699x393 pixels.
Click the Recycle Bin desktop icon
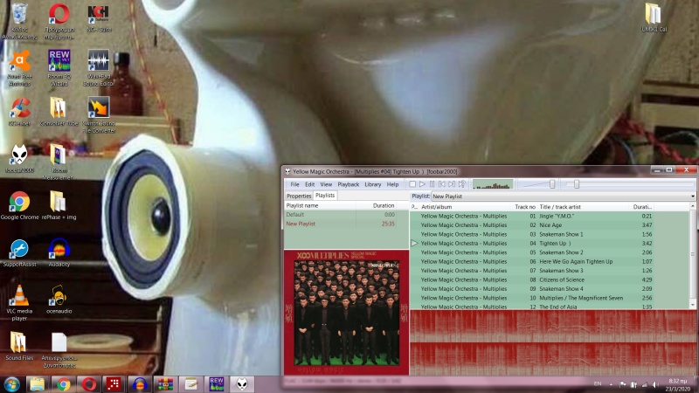click(x=19, y=21)
